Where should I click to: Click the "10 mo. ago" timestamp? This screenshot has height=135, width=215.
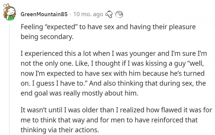tap(88, 14)
